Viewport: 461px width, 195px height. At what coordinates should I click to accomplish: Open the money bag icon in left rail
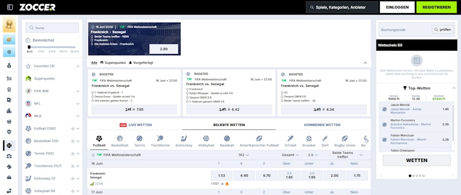tap(9, 66)
